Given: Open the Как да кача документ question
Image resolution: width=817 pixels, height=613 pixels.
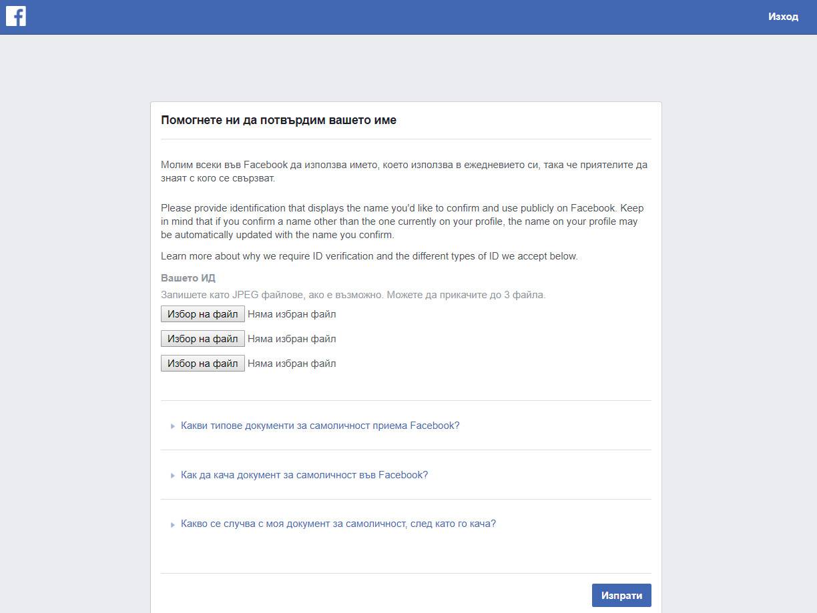Looking at the screenshot, I should click(x=304, y=475).
